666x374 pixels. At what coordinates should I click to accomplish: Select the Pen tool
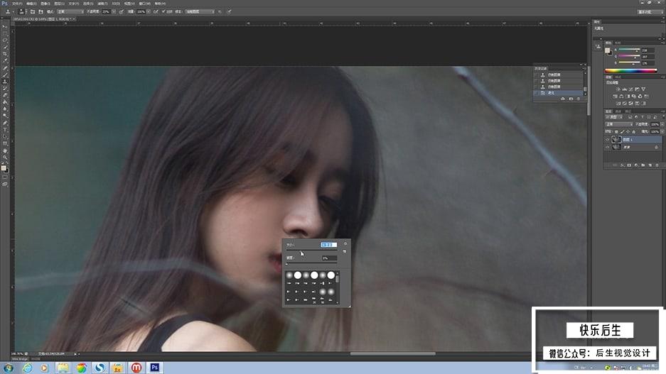click(5, 123)
